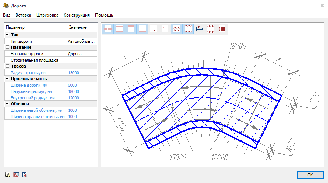Viewport: 328px width, 183px height.
Task: Edit Ширина дороги value 6000
Action: [x=82, y=85]
